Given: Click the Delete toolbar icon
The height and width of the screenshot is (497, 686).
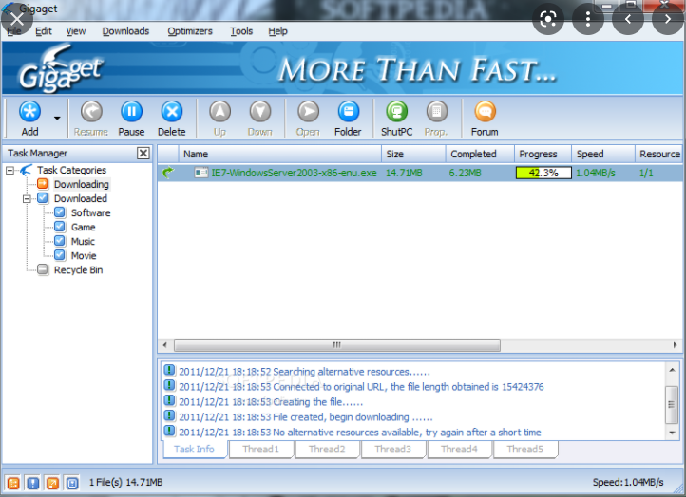Looking at the screenshot, I should (x=172, y=111).
